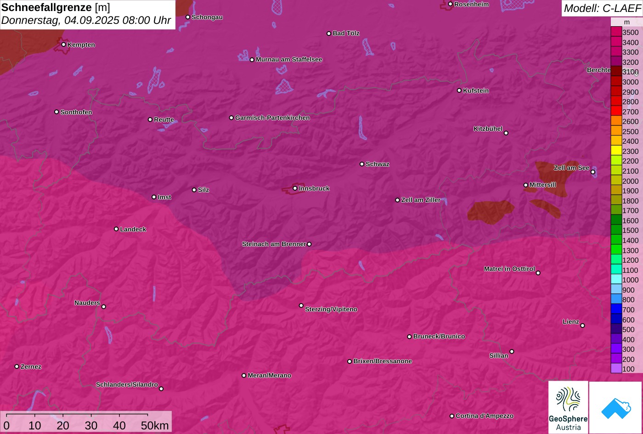643x434 pixels.
Task: Click the legend unit label m
Action: 626,22
